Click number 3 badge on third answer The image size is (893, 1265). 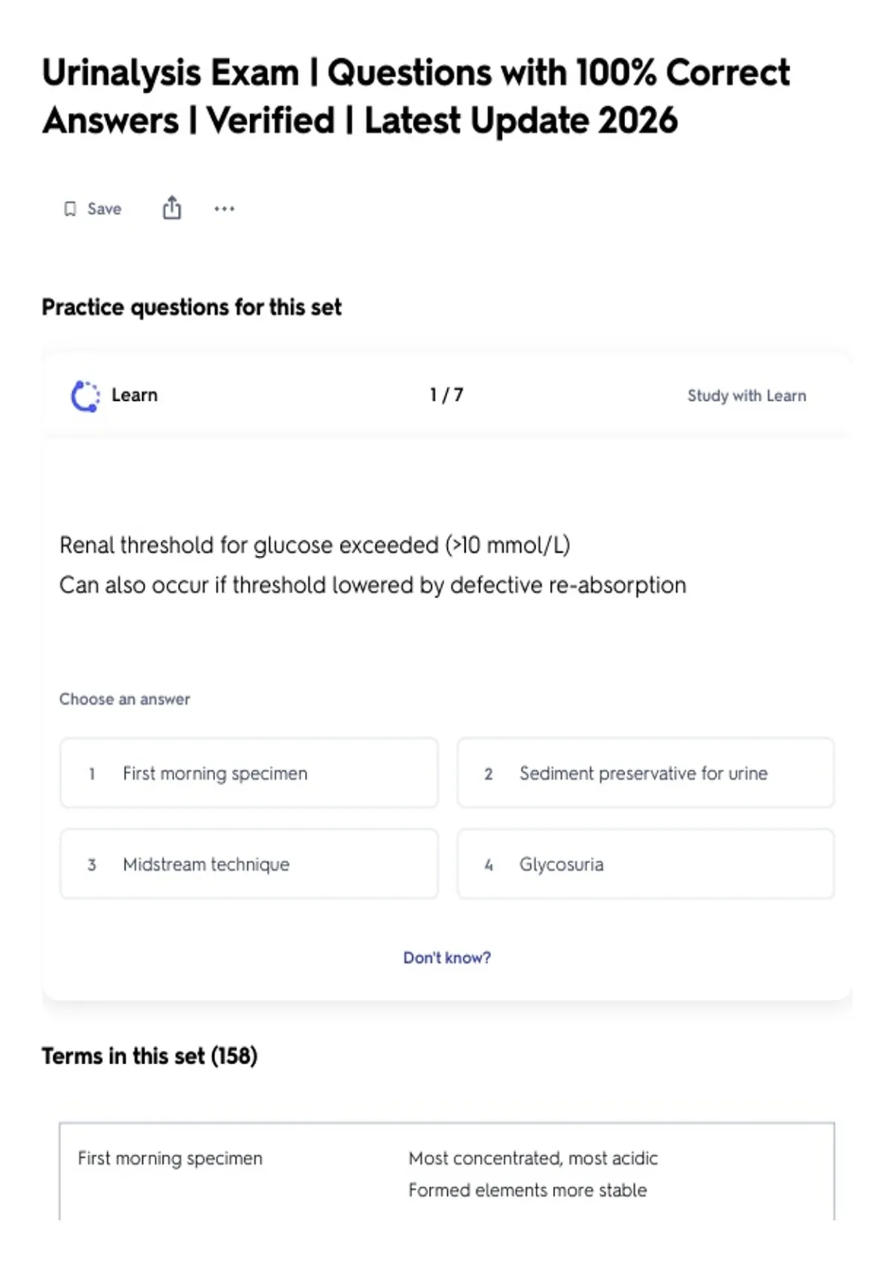92,865
